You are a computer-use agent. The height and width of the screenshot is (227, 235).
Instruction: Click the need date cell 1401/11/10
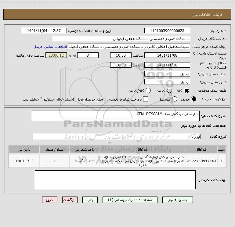(x=24, y=161)
